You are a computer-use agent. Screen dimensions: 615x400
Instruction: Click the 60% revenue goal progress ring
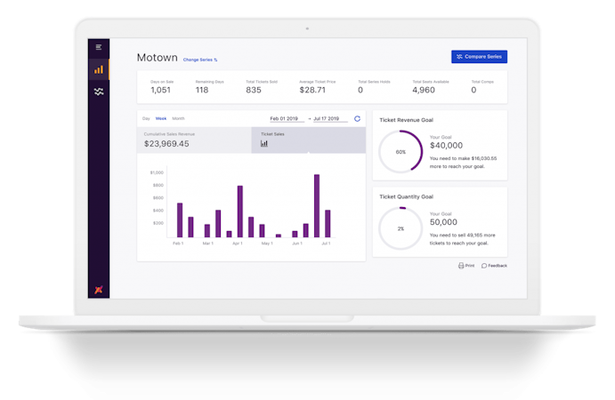pyautogui.click(x=401, y=152)
